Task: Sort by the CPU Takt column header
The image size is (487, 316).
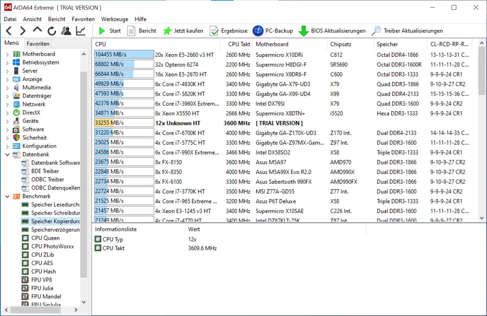Action: [x=239, y=44]
